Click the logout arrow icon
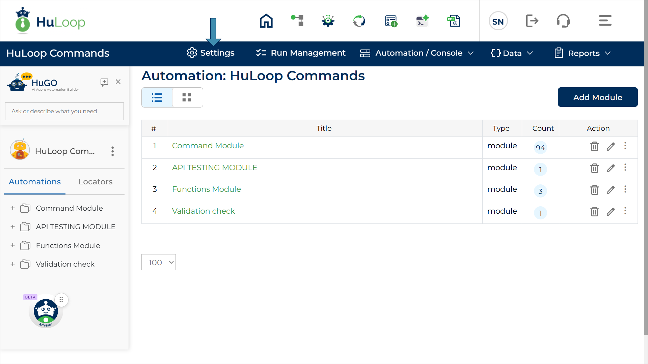This screenshot has width=648, height=364. pyautogui.click(x=532, y=21)
